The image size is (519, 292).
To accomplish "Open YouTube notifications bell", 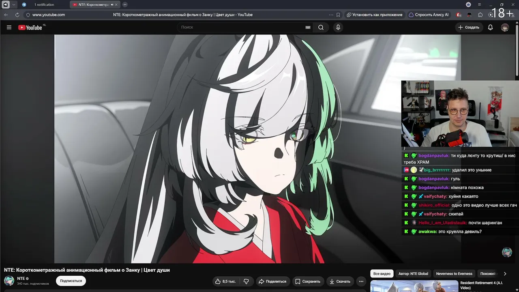I will pyautogui.click(x=490, y=27).
